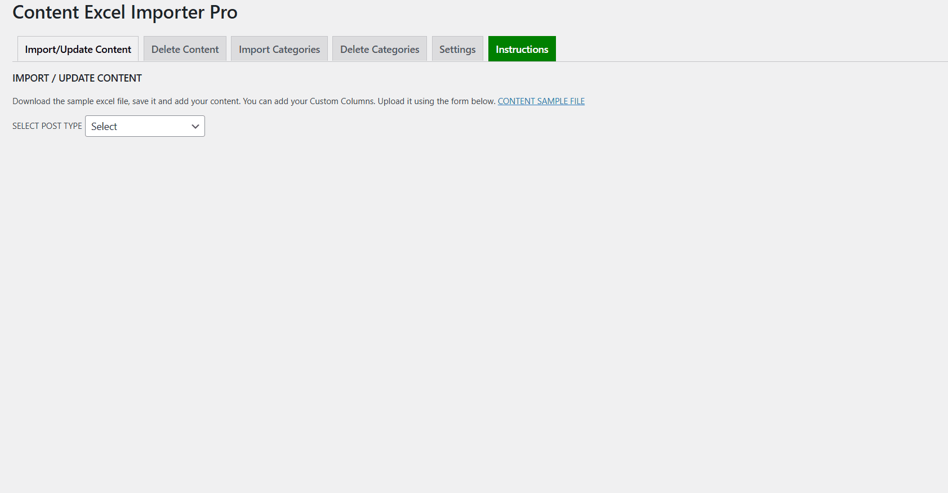The width and height of the screenshot is (948, 493).
Task: Open the green Instructions tab
Action: coord(522,49)
